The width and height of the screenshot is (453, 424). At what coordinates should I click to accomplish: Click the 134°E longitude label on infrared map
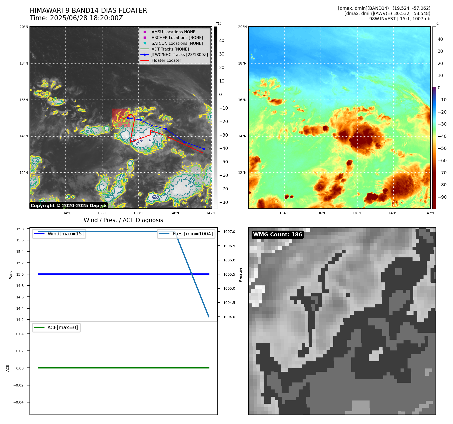click(x=66, y=213)
